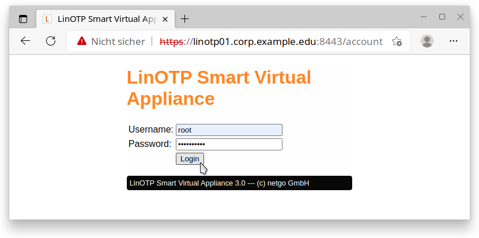Click the "Nicht sicher" security label
This screenshot has height=238, width=479.
click(118, 41)
